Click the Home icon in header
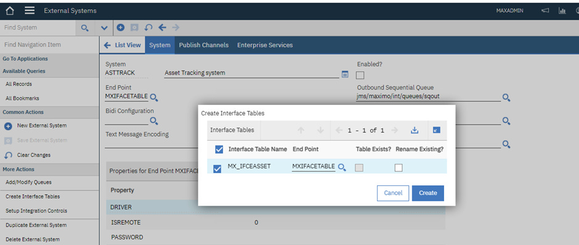 tap(10, 10)
